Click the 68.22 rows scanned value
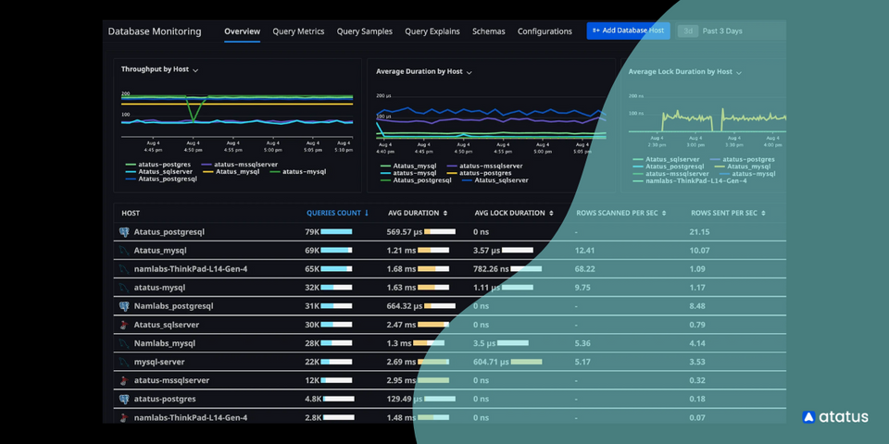Image resolution: width=889 pixels, height=444 pixels. click(x=584, y=269)
